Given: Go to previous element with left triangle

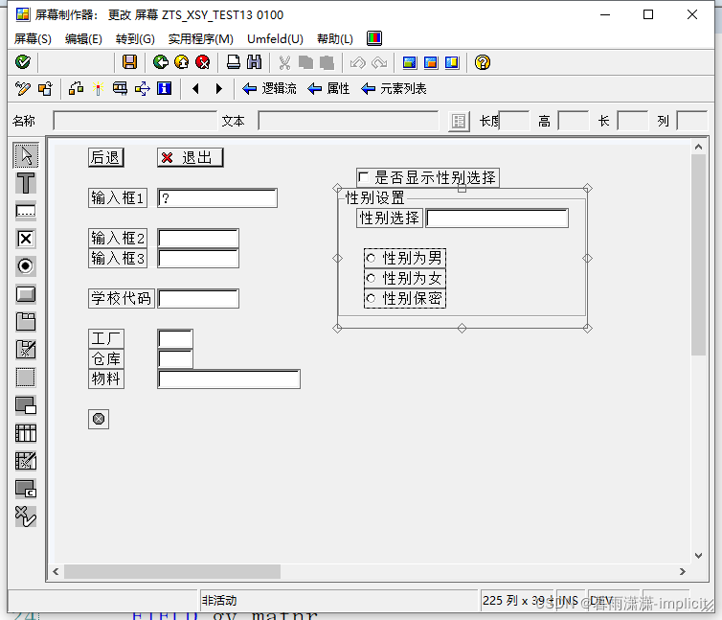Looking at the screenshot, I should (x=195, y=88).
